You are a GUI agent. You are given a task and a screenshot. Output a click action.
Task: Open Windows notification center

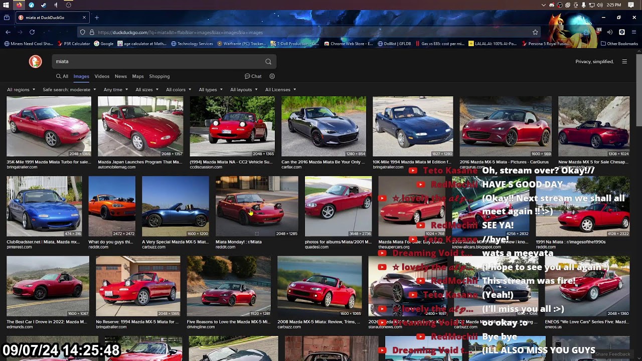(631, 5)
